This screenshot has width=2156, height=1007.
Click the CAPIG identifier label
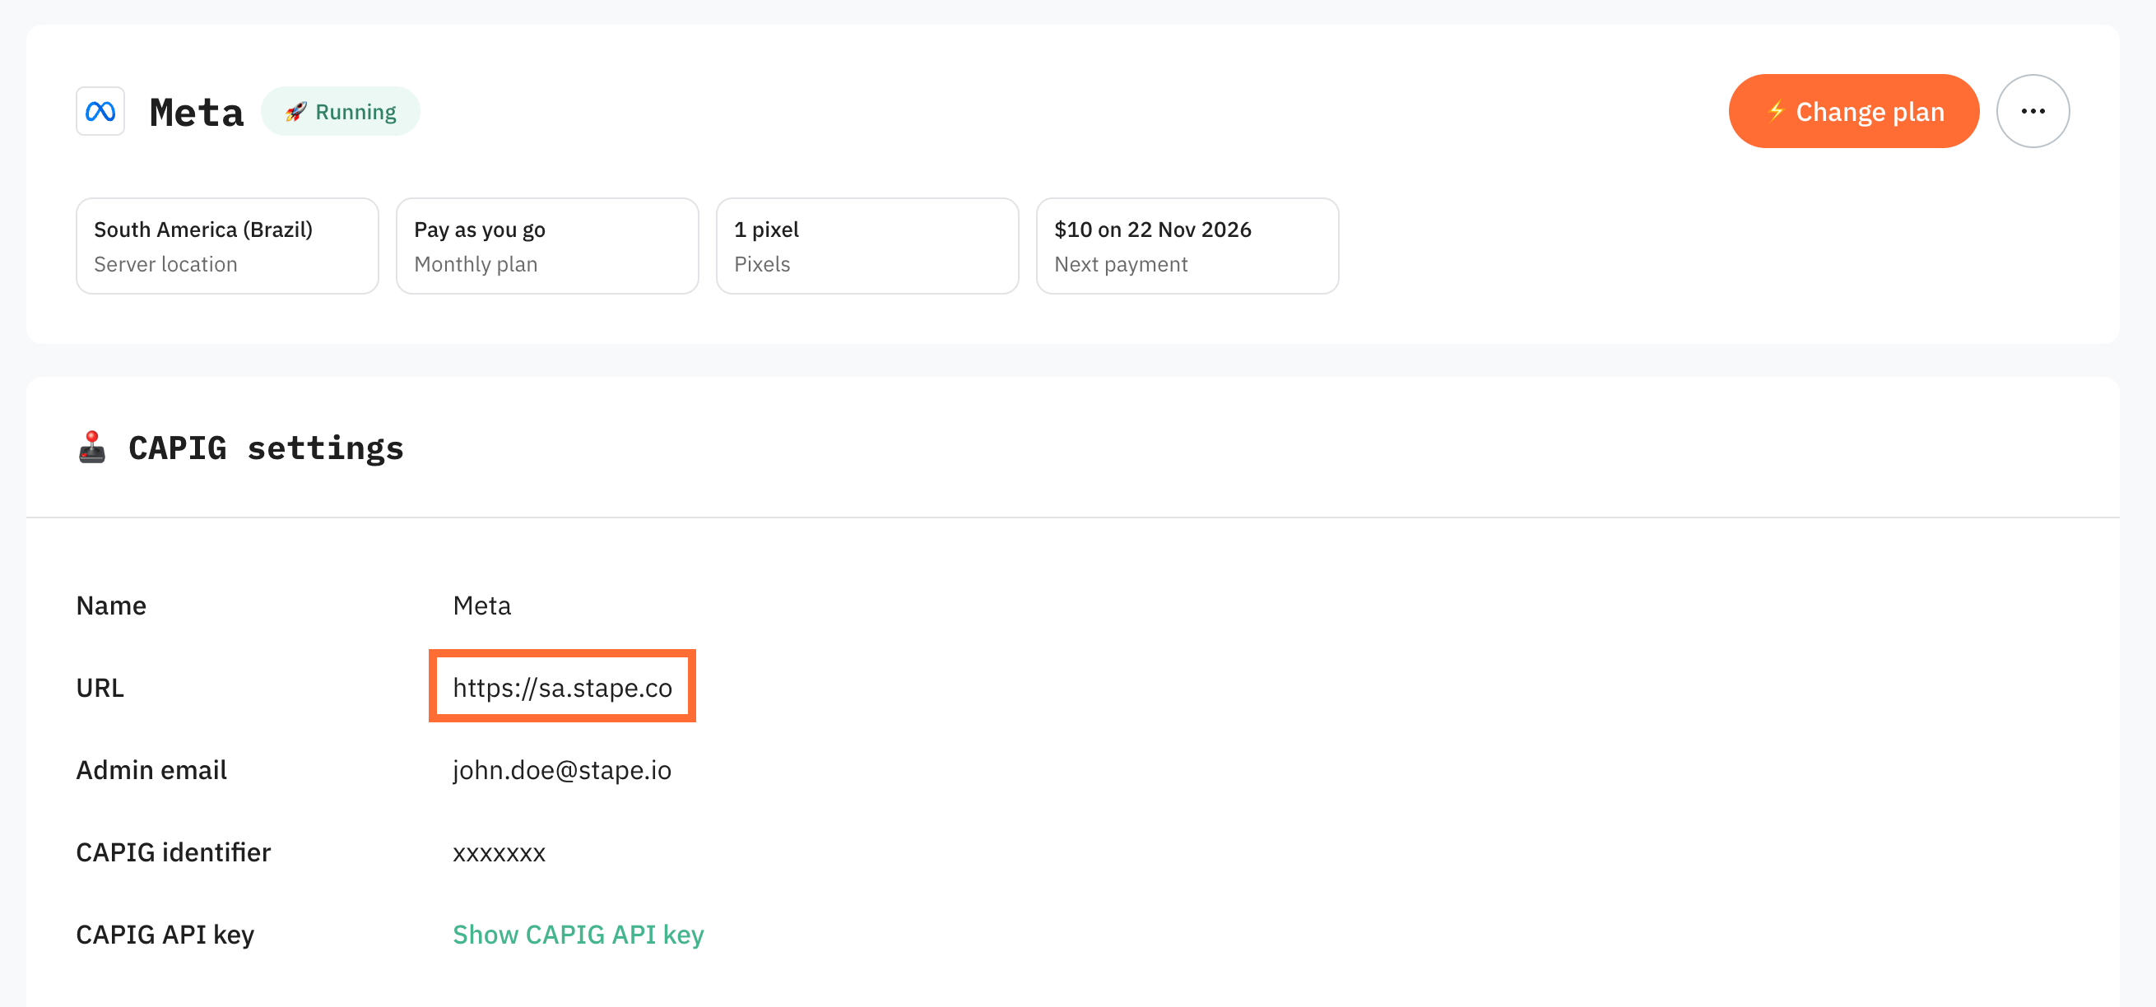174,852
